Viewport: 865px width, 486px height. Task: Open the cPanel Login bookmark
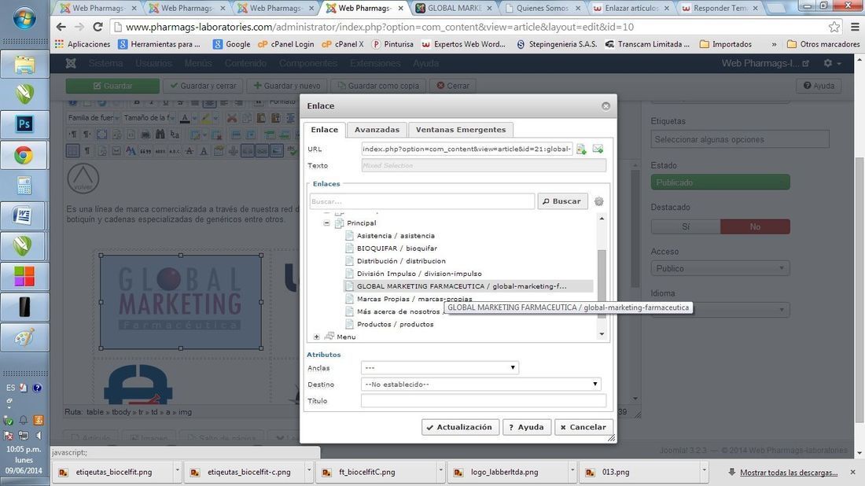285,44
